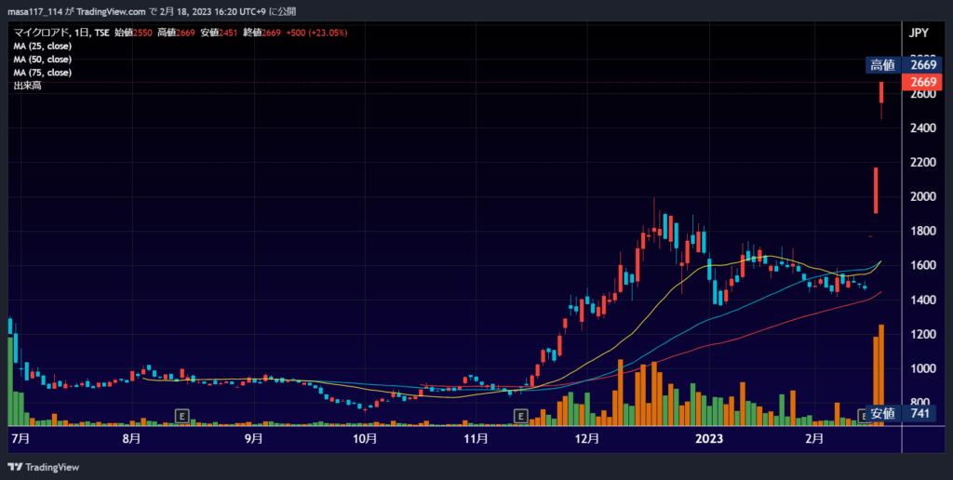The height and width of the screenshot is (480, 953).
Task: Click the 9月 time axis label
Action: pyautogui.click(x=254, y=438)
